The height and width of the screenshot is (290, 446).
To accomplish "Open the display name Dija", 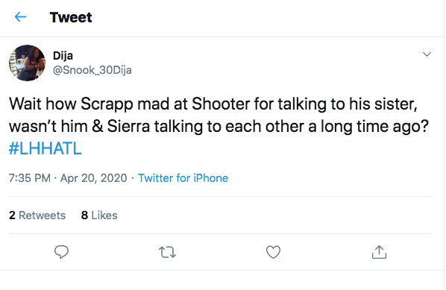I will click(63, 56).
